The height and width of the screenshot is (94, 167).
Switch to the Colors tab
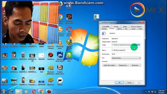[x=140, y=29]
